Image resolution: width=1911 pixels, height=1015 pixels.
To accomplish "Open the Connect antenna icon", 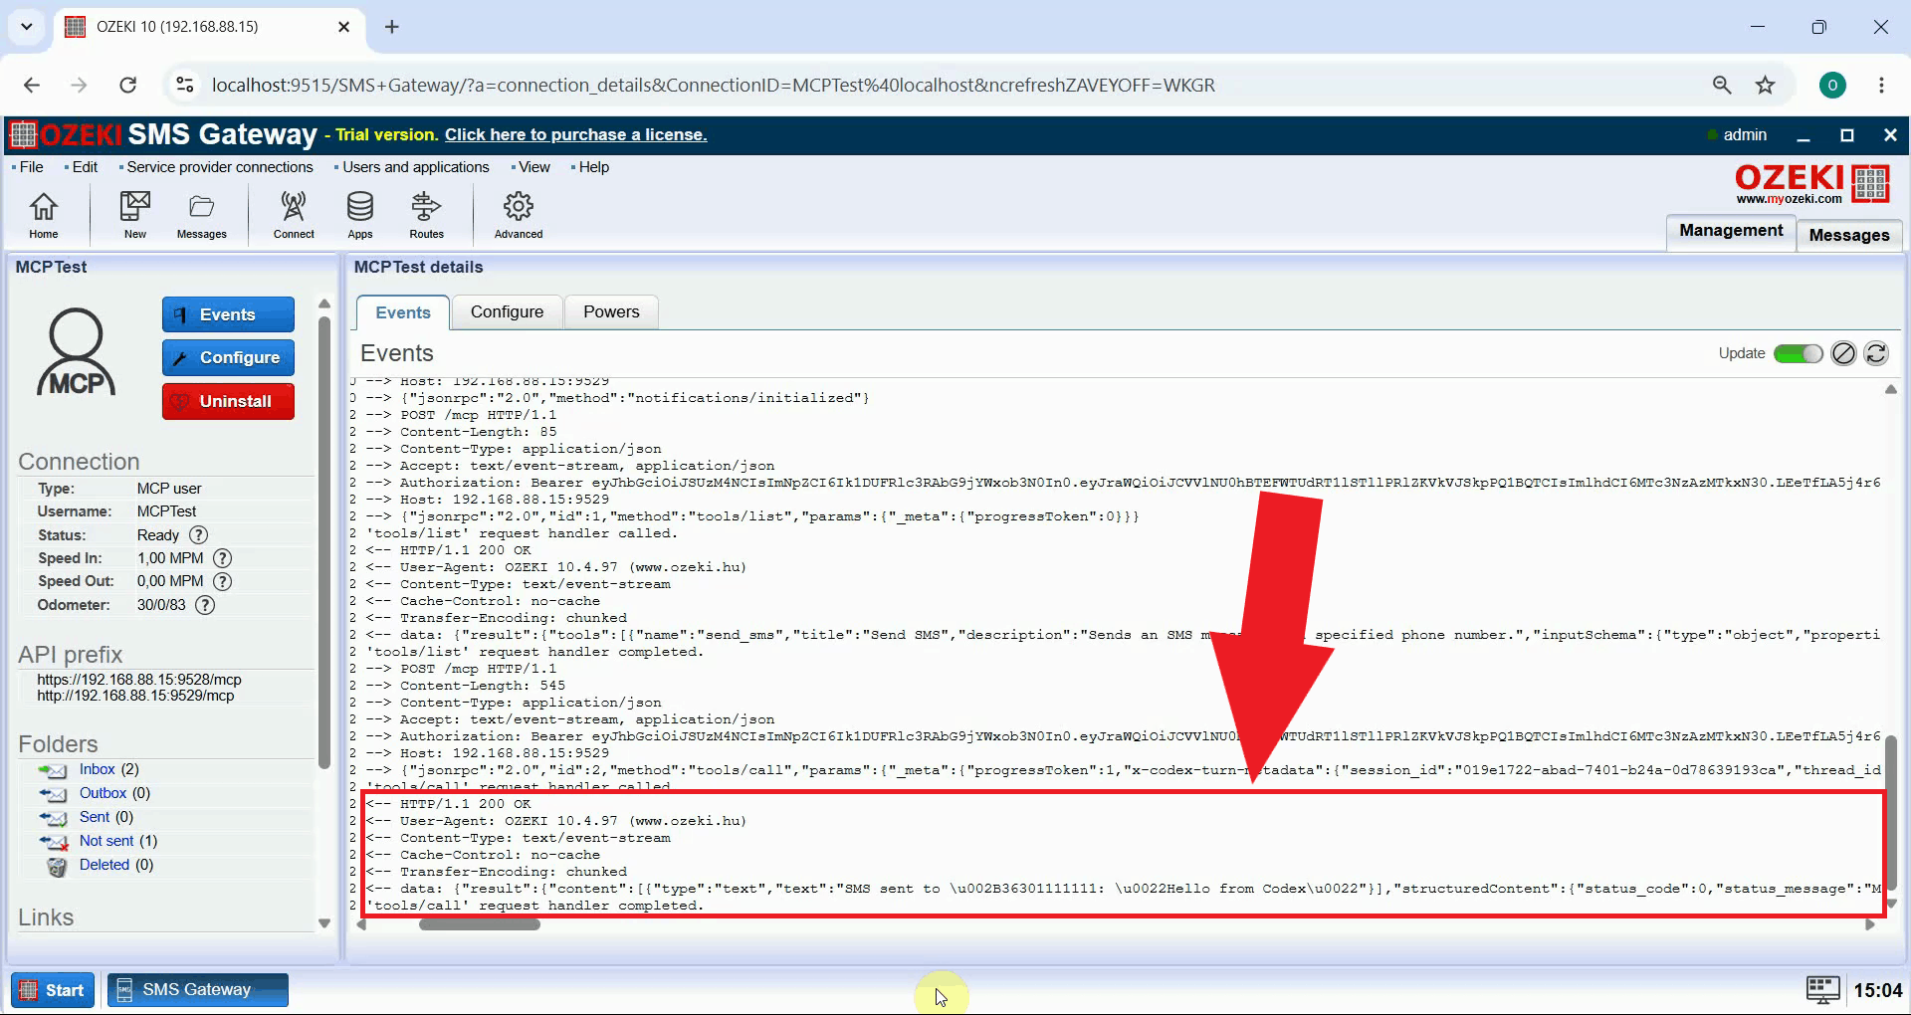I will [x=294, y=215].
